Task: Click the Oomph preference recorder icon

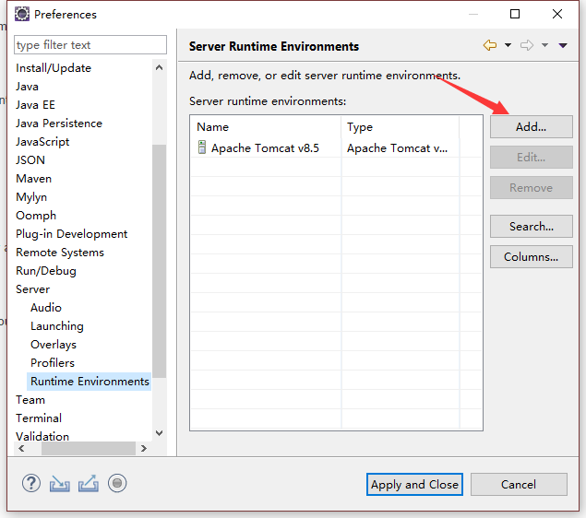Action: 117,483
